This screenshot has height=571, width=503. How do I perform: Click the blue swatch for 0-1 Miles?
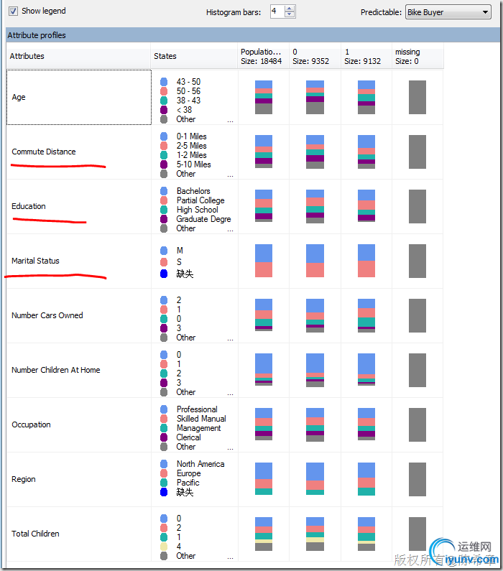pyautogui.click(x=164, y=136)
